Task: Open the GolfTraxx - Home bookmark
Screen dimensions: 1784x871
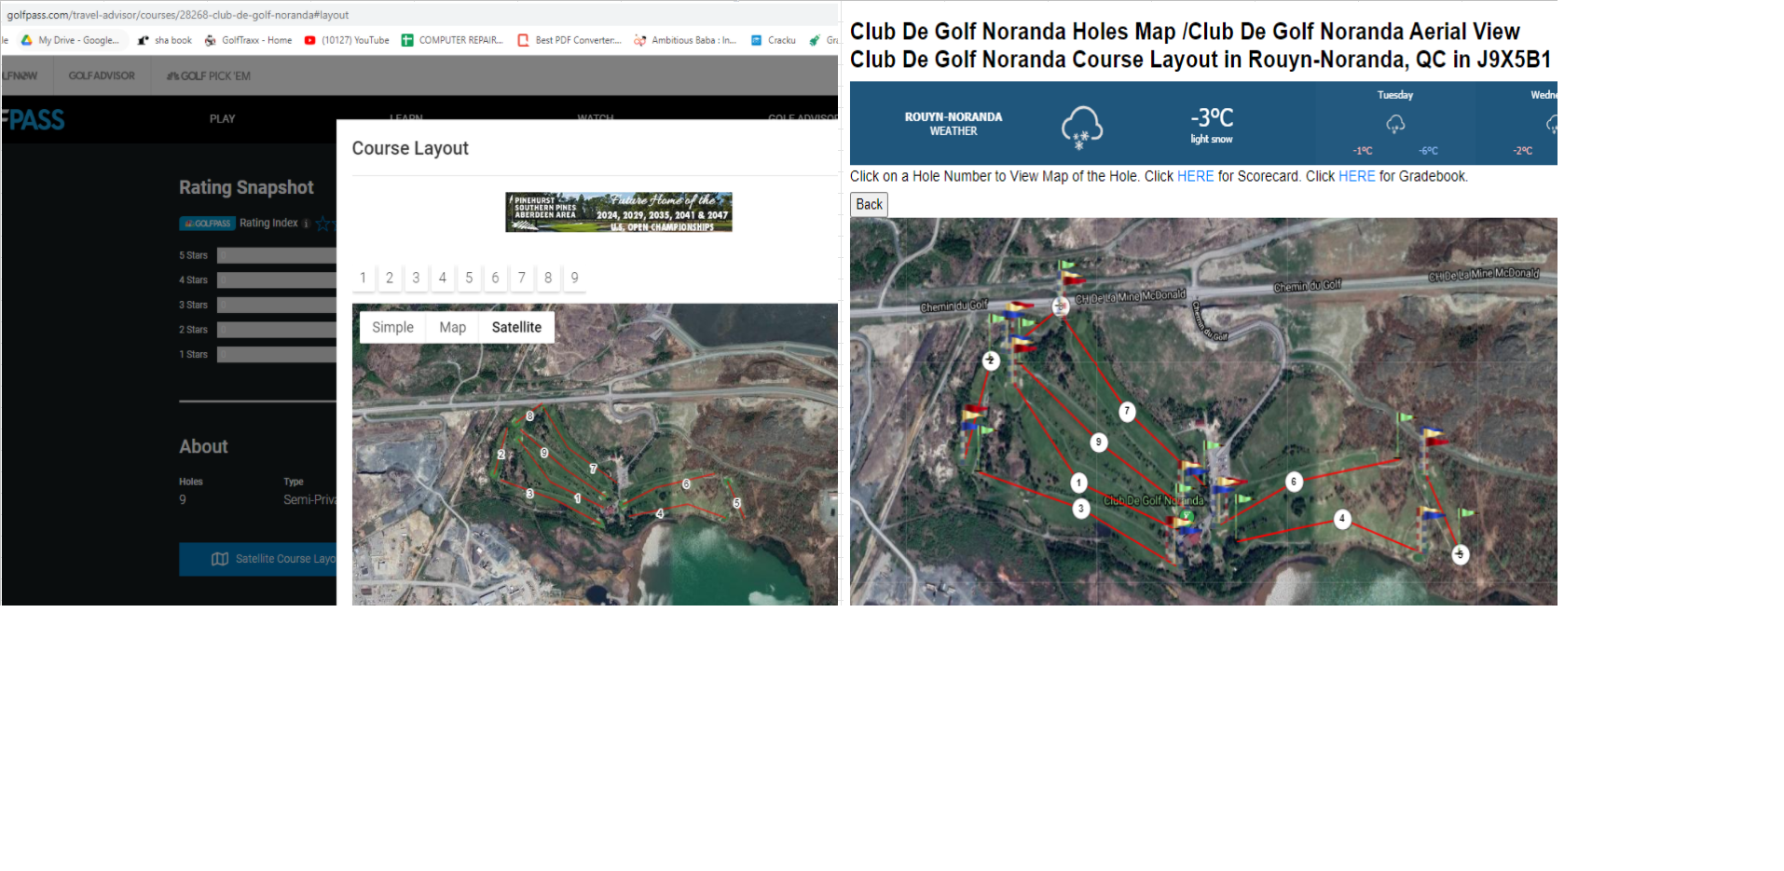Action: click(x=248, y=40)
